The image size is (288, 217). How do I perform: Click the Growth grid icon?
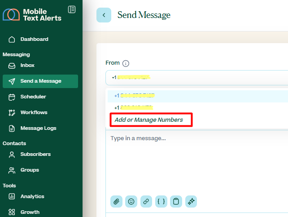click(x=12, y=212)
